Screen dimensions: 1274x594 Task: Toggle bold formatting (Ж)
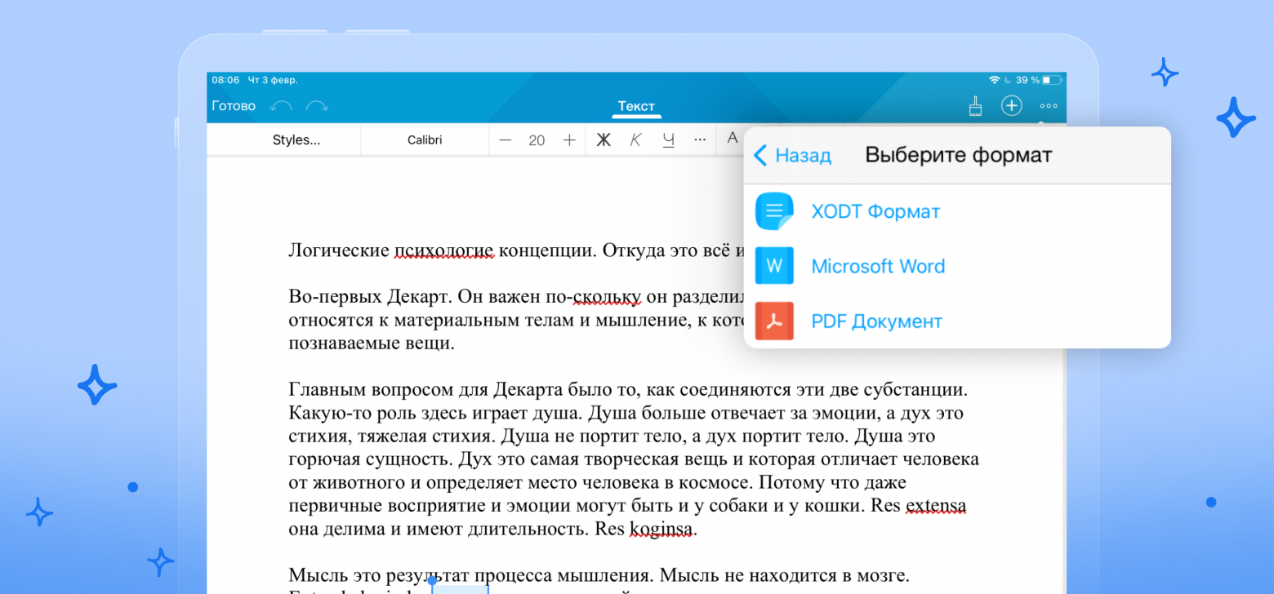click(604, 140)
